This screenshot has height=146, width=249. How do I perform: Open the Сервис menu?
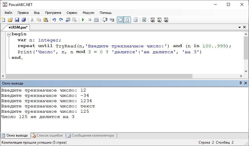72,13
